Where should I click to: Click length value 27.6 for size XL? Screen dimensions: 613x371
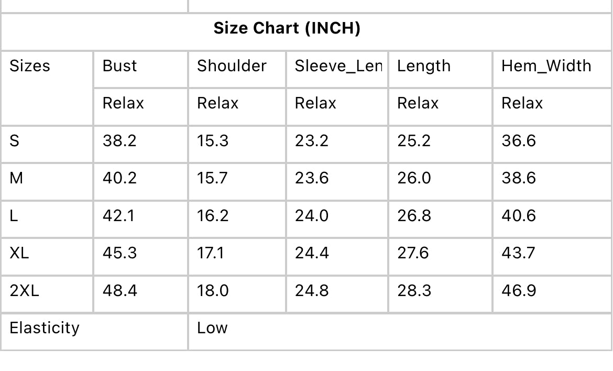[x=413, y=253]
